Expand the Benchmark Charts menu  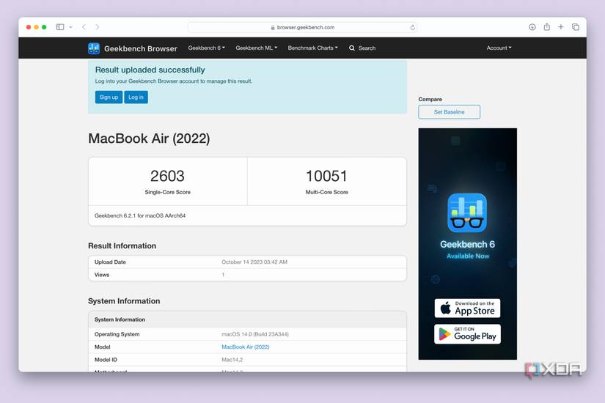[x=312, y=48]
